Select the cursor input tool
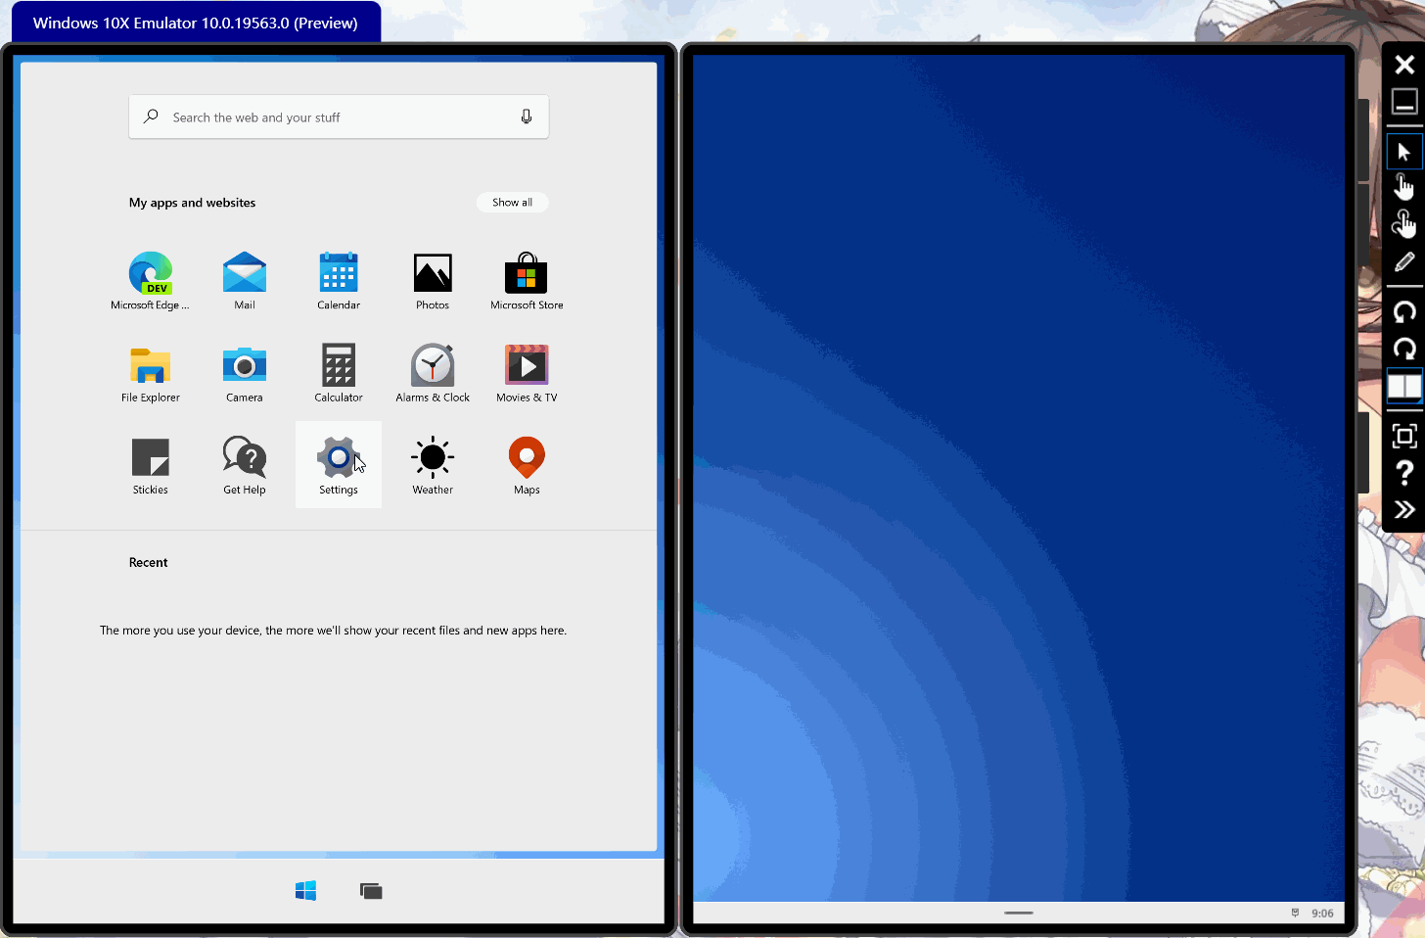This screenshot has height=938, width=1425. 1403,151
